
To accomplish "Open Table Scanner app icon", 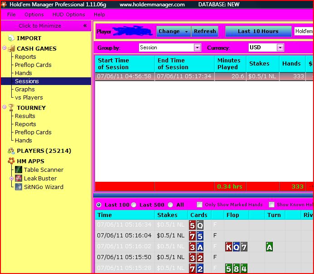I will (19, 170).
